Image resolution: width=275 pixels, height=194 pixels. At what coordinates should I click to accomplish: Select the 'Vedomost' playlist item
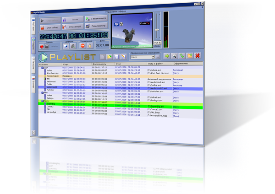51,81
